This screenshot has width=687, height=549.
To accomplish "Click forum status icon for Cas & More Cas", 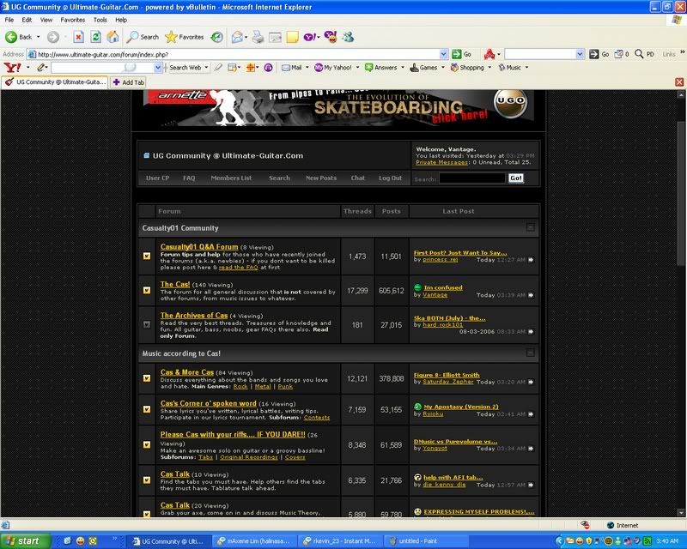I will 147,378.
